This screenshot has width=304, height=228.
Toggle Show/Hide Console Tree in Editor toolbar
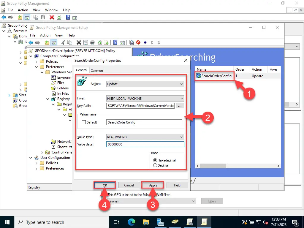pos(54,42)
